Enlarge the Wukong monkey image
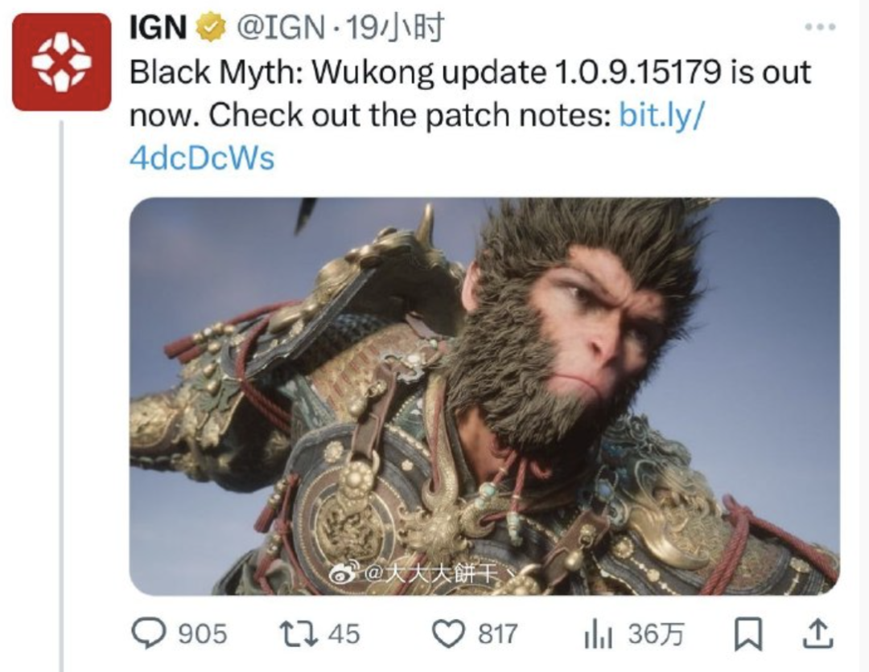Viewport: 869px width, 672px height. [484, 396]
